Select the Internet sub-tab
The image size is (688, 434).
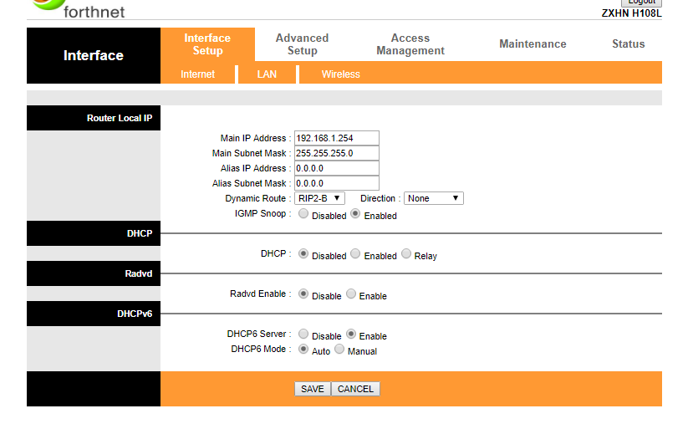click(197, 74)
